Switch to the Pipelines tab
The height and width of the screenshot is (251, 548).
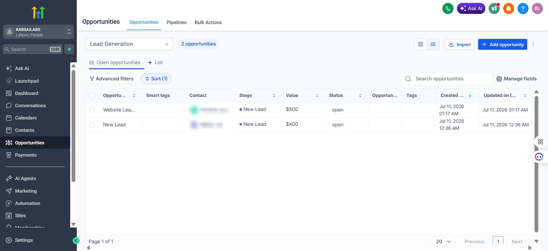tap(177, 22)
